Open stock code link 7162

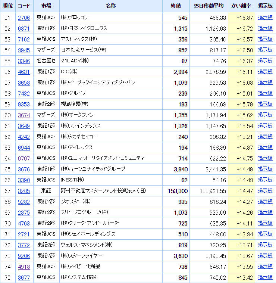[x=24, y=39]
